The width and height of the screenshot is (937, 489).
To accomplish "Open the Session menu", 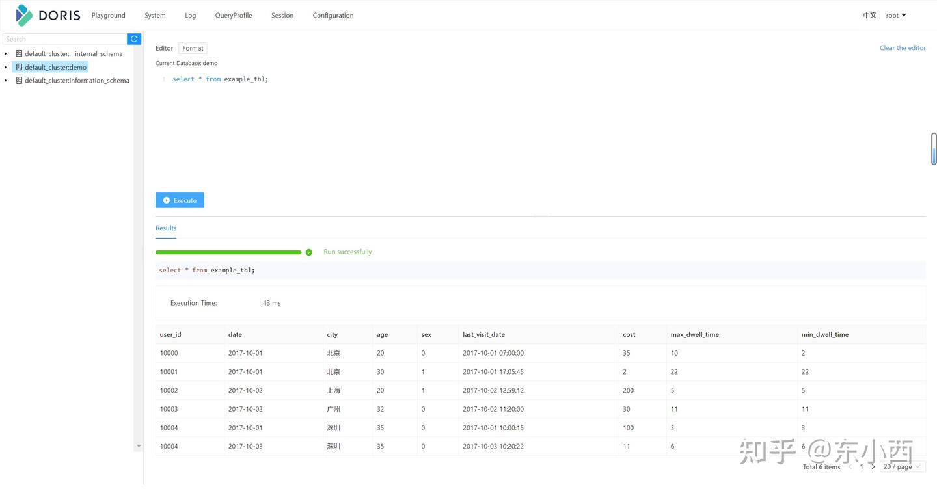I will tap(282, 15).
